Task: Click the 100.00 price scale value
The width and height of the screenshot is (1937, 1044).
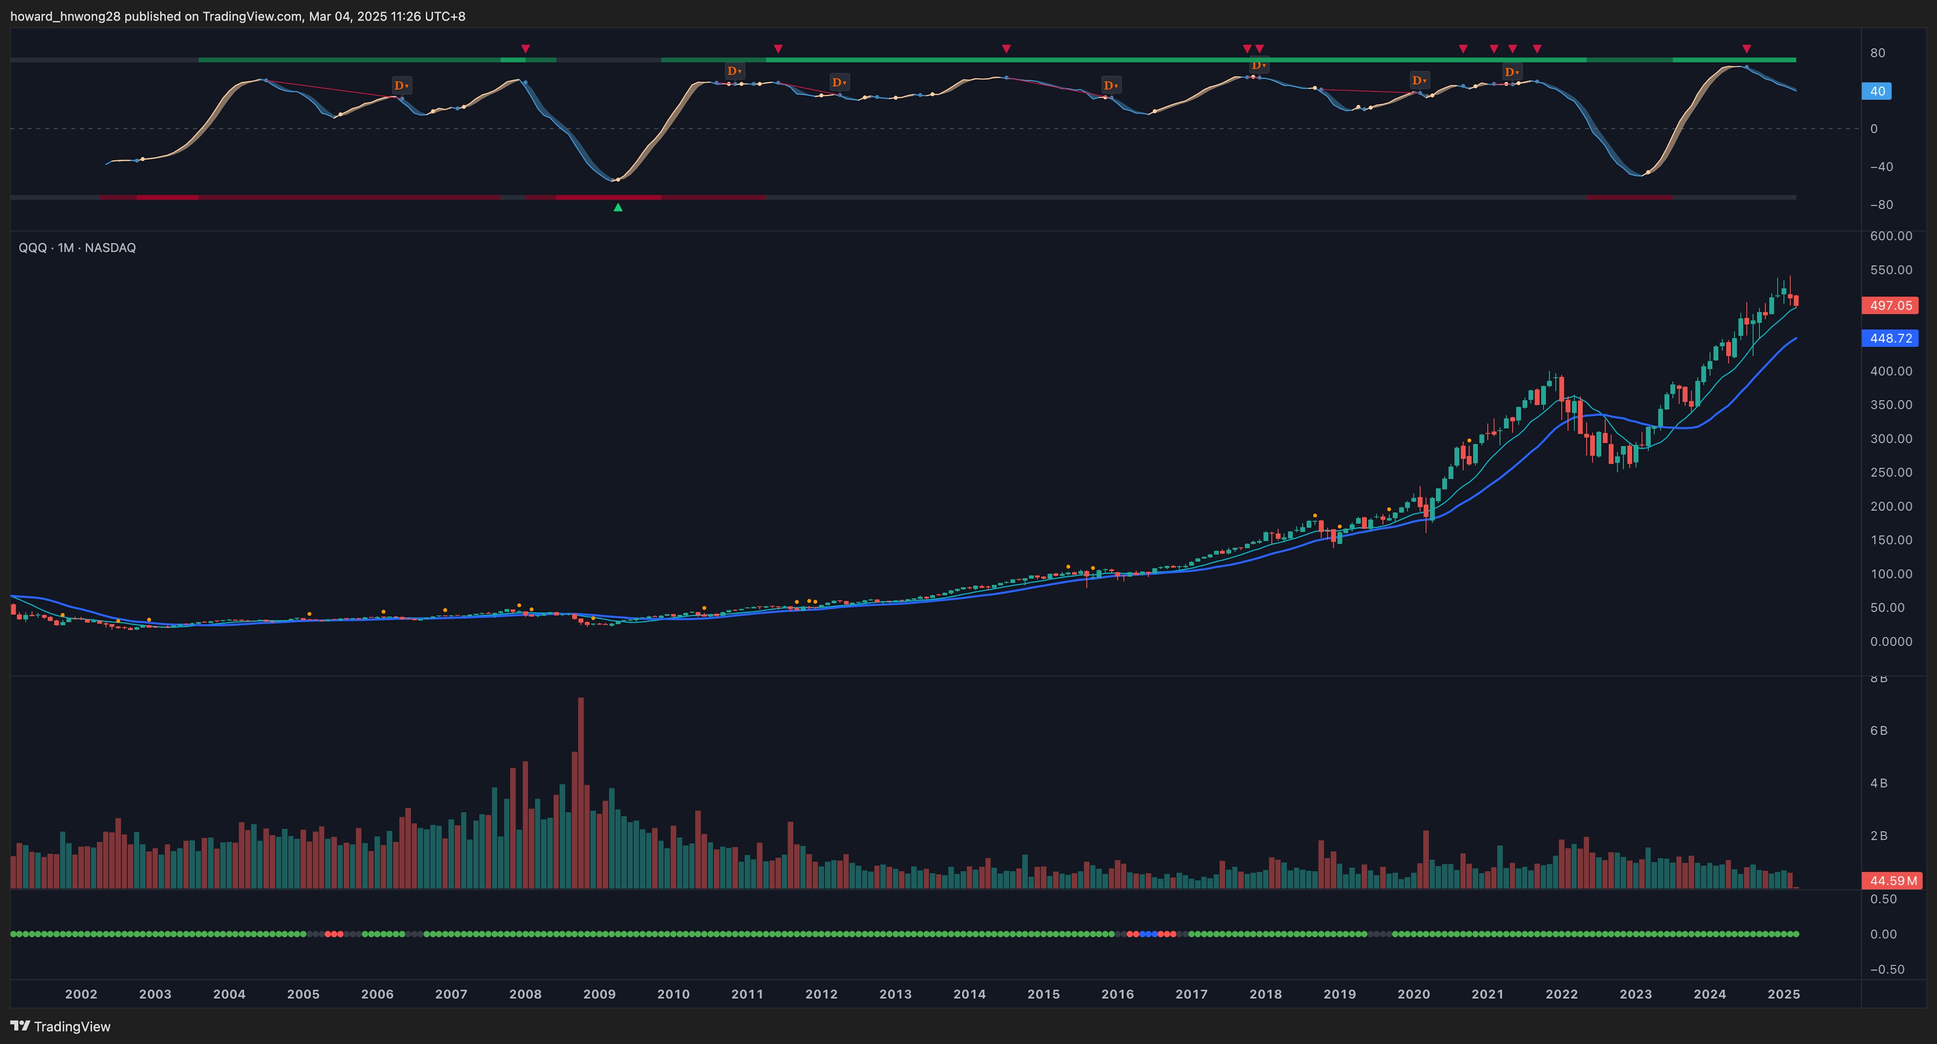Action: (x=1891, y=574)
